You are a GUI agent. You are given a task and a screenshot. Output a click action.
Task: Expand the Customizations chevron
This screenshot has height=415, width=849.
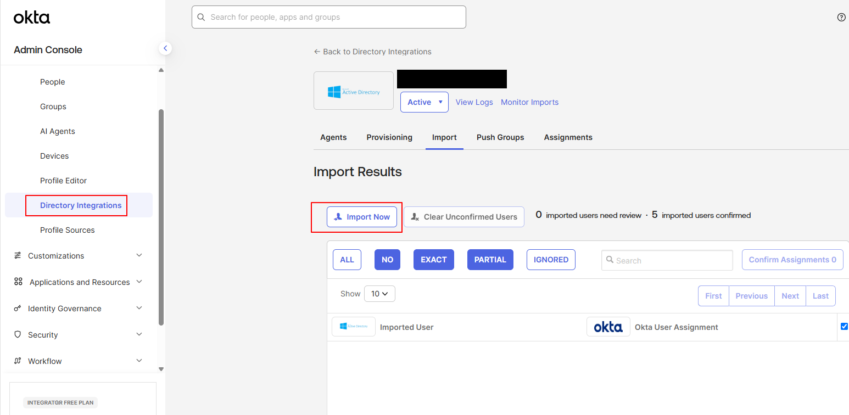(x=139, y=255)
